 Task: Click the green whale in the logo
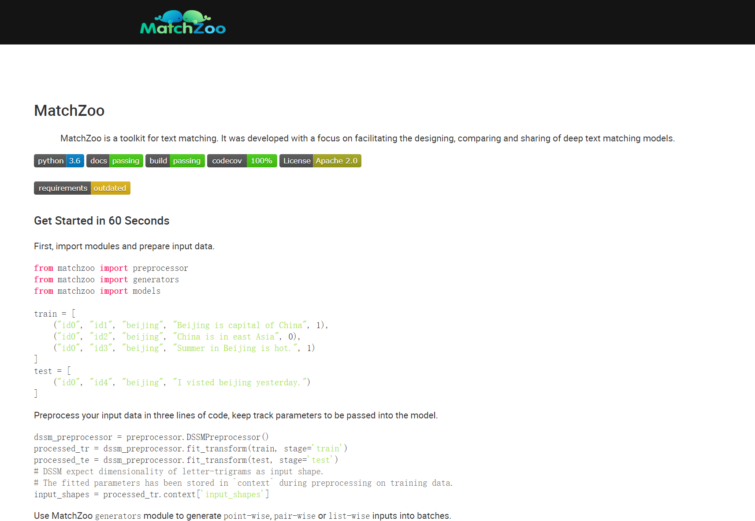195,16
